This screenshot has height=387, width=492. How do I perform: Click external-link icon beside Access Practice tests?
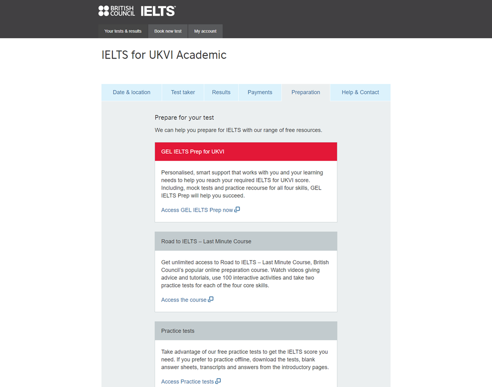[218, 381]
